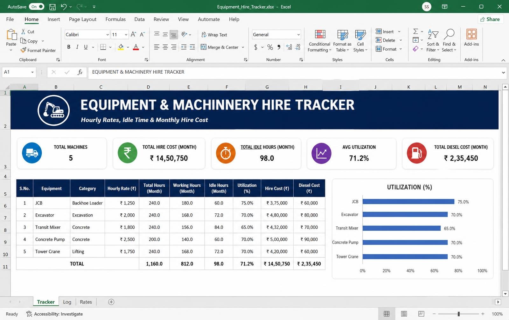
Task: Switch to Formulas ribbon tab
Action: 115,19
